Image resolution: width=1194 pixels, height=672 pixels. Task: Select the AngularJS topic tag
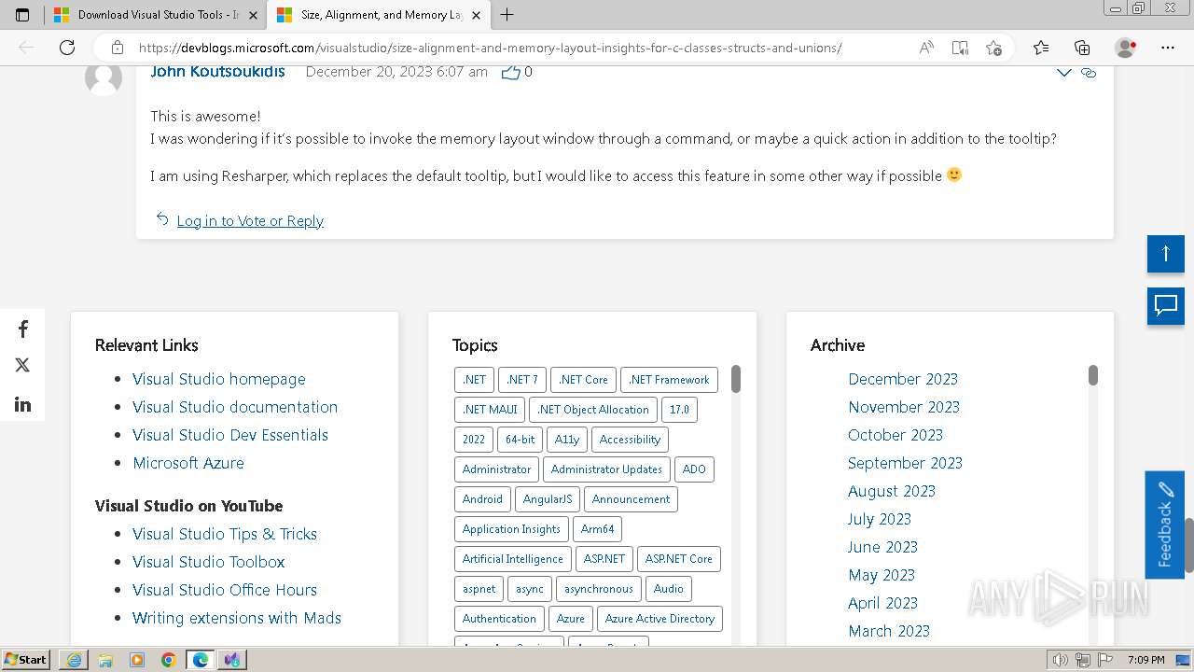tap(548, 499)
